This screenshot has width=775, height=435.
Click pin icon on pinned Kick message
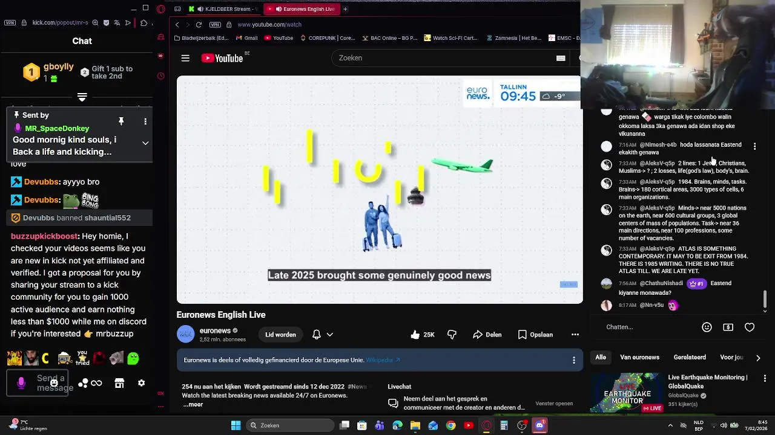click(121, 121)
